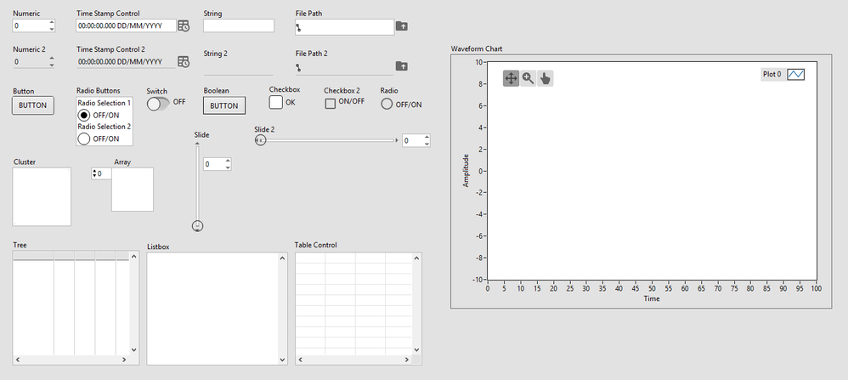Click the Array index number field
Image resolution: width=848 pixels, height=380 pixels.
coord(104,173)
